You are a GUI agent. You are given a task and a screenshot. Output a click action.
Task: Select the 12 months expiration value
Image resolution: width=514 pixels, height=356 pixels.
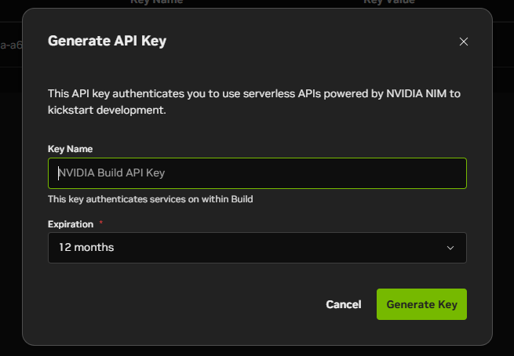point(86,247)
